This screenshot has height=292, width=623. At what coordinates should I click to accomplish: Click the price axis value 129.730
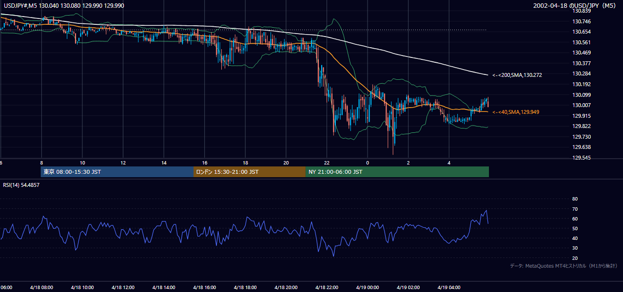pos(581,137)
